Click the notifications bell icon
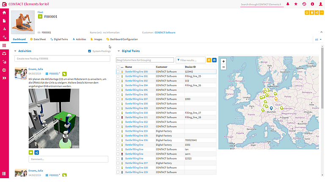This screenshot has width=325, height=182. tap(288, 4)
